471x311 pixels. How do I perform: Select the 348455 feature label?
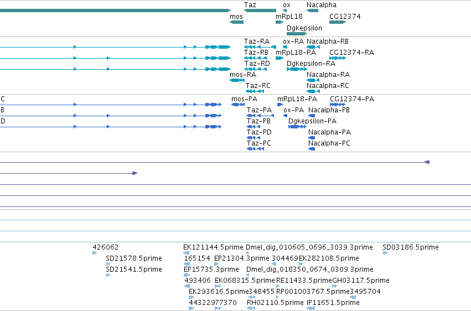click(262, 292)
